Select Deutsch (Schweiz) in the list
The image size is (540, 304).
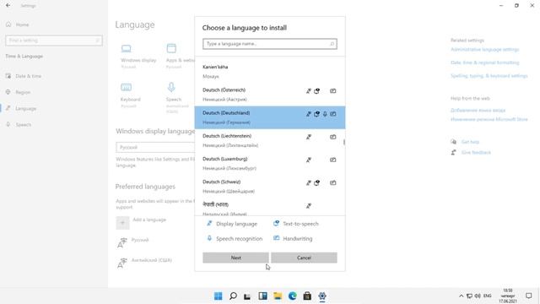pos(270,186)
